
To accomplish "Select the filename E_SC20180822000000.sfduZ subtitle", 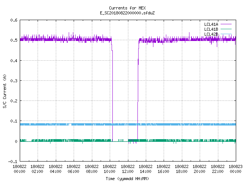I will point(127,13).
